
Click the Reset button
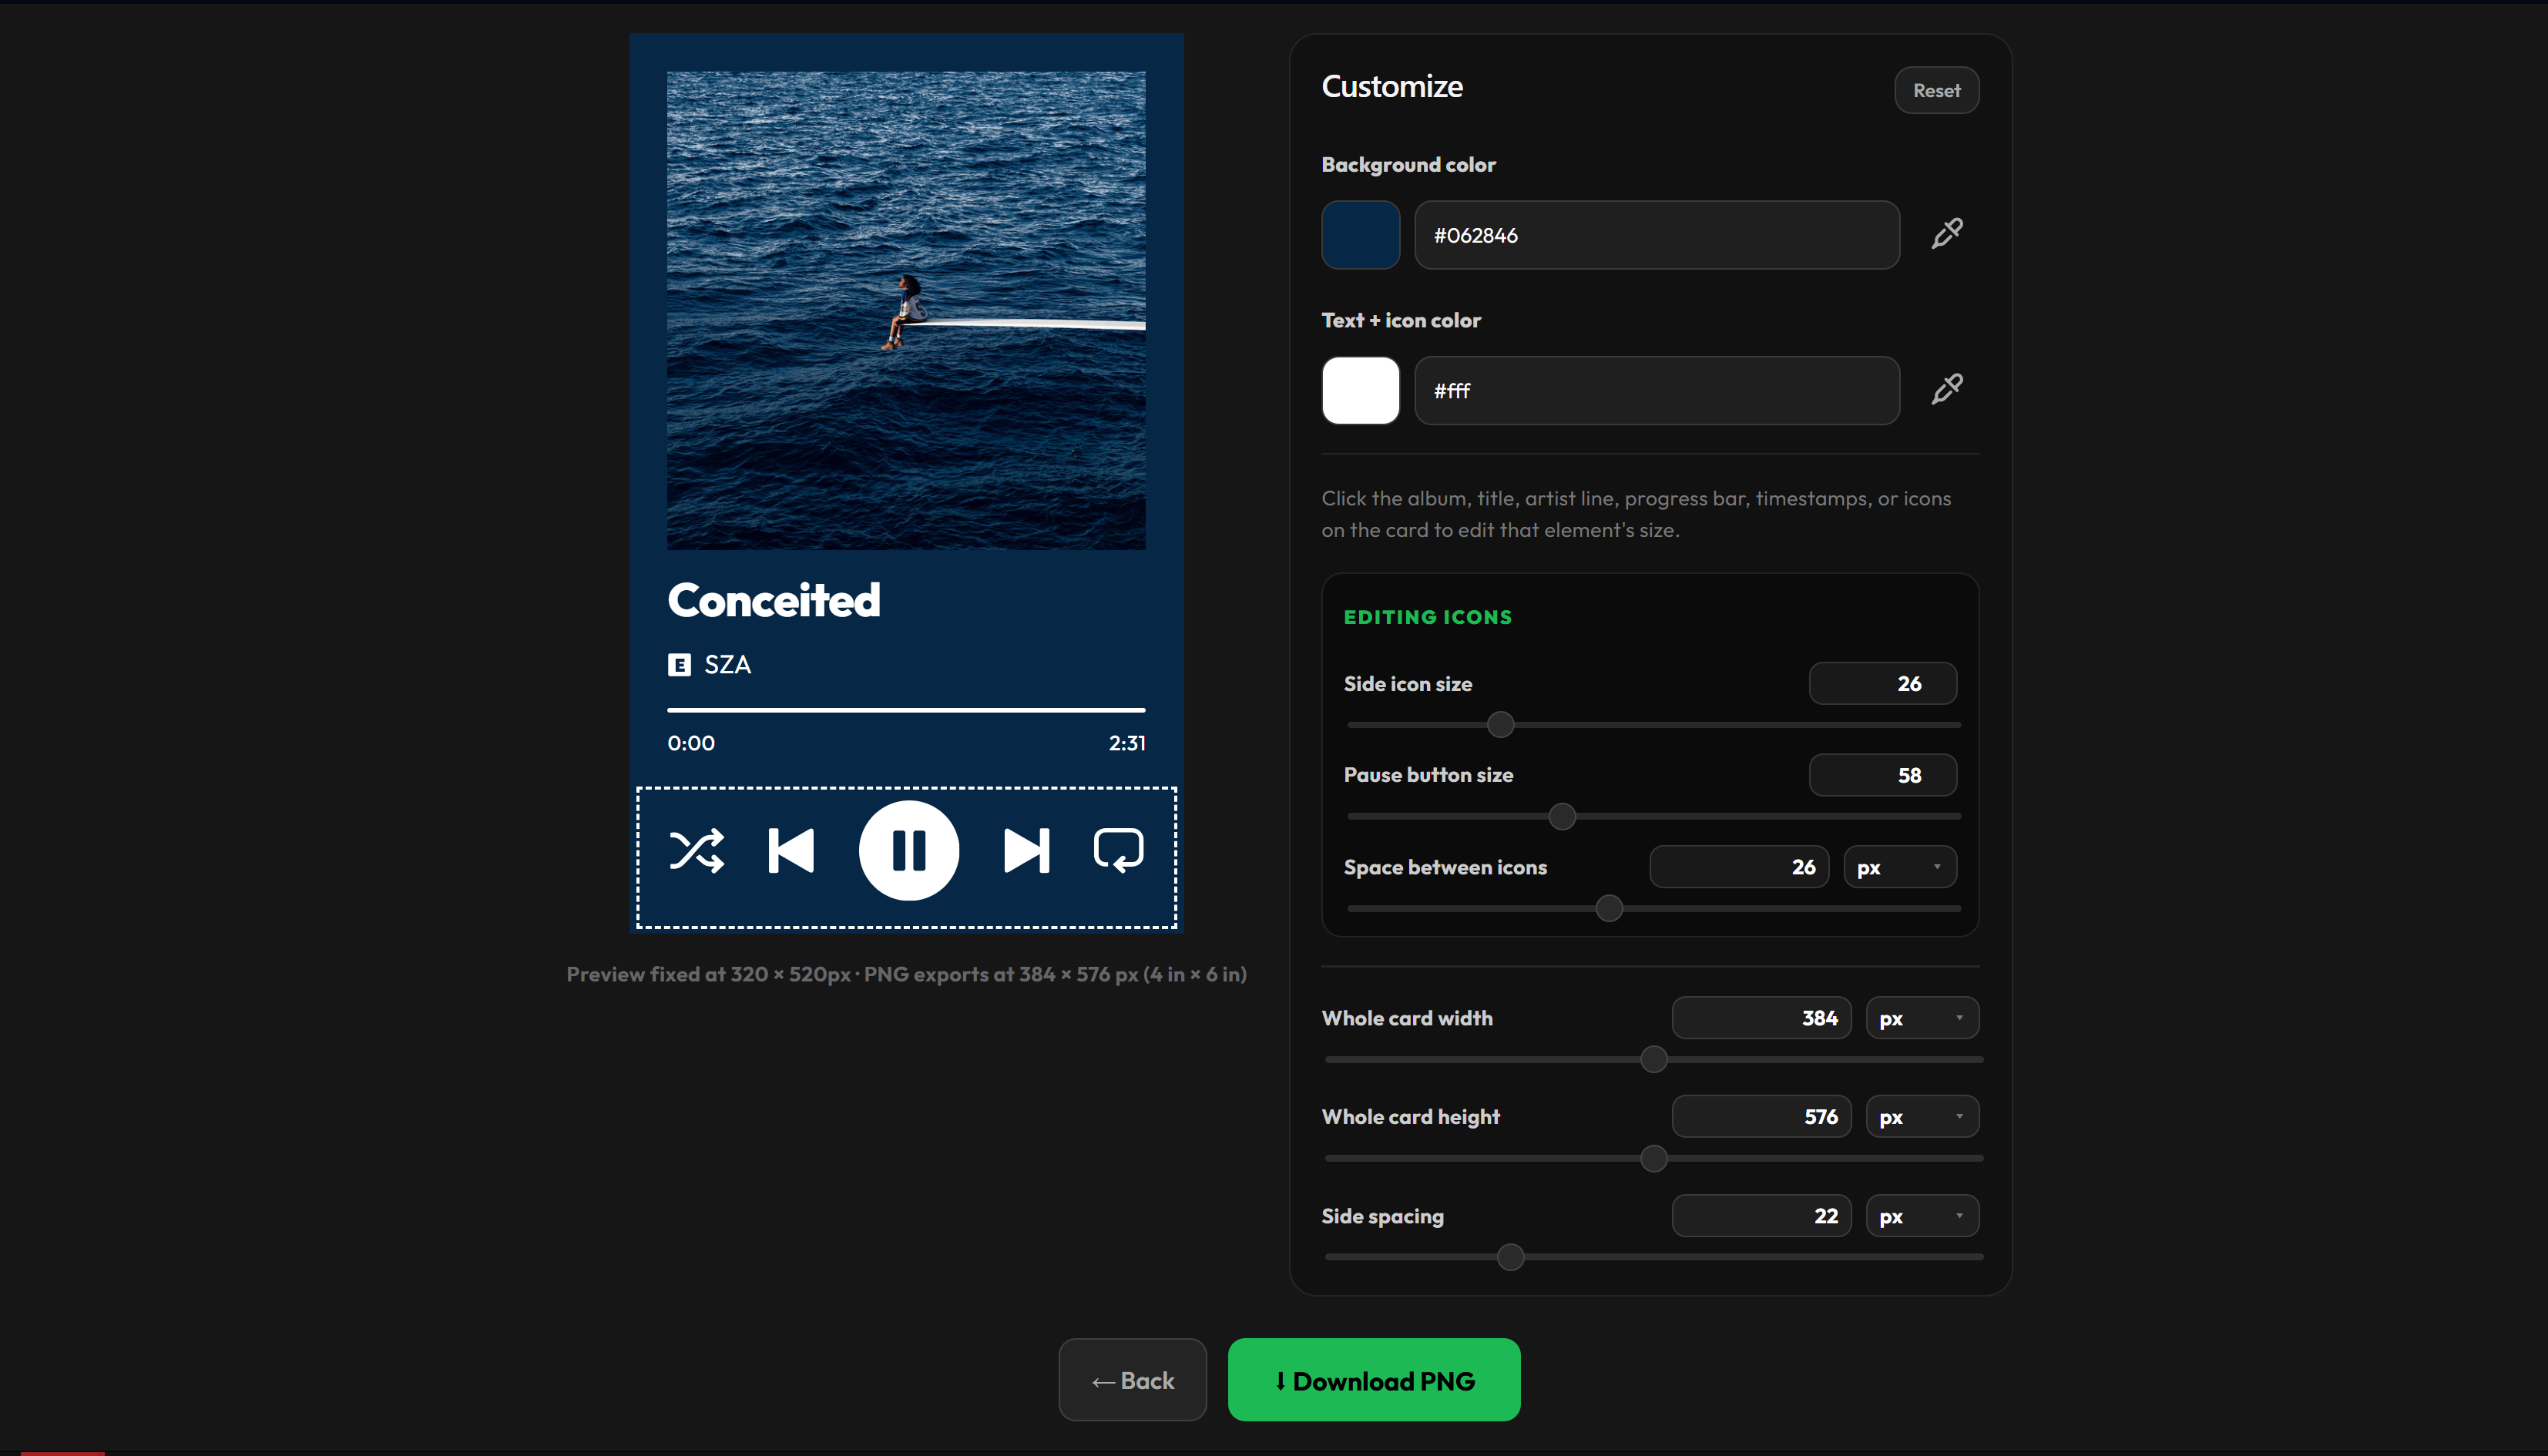(1936, 90)
